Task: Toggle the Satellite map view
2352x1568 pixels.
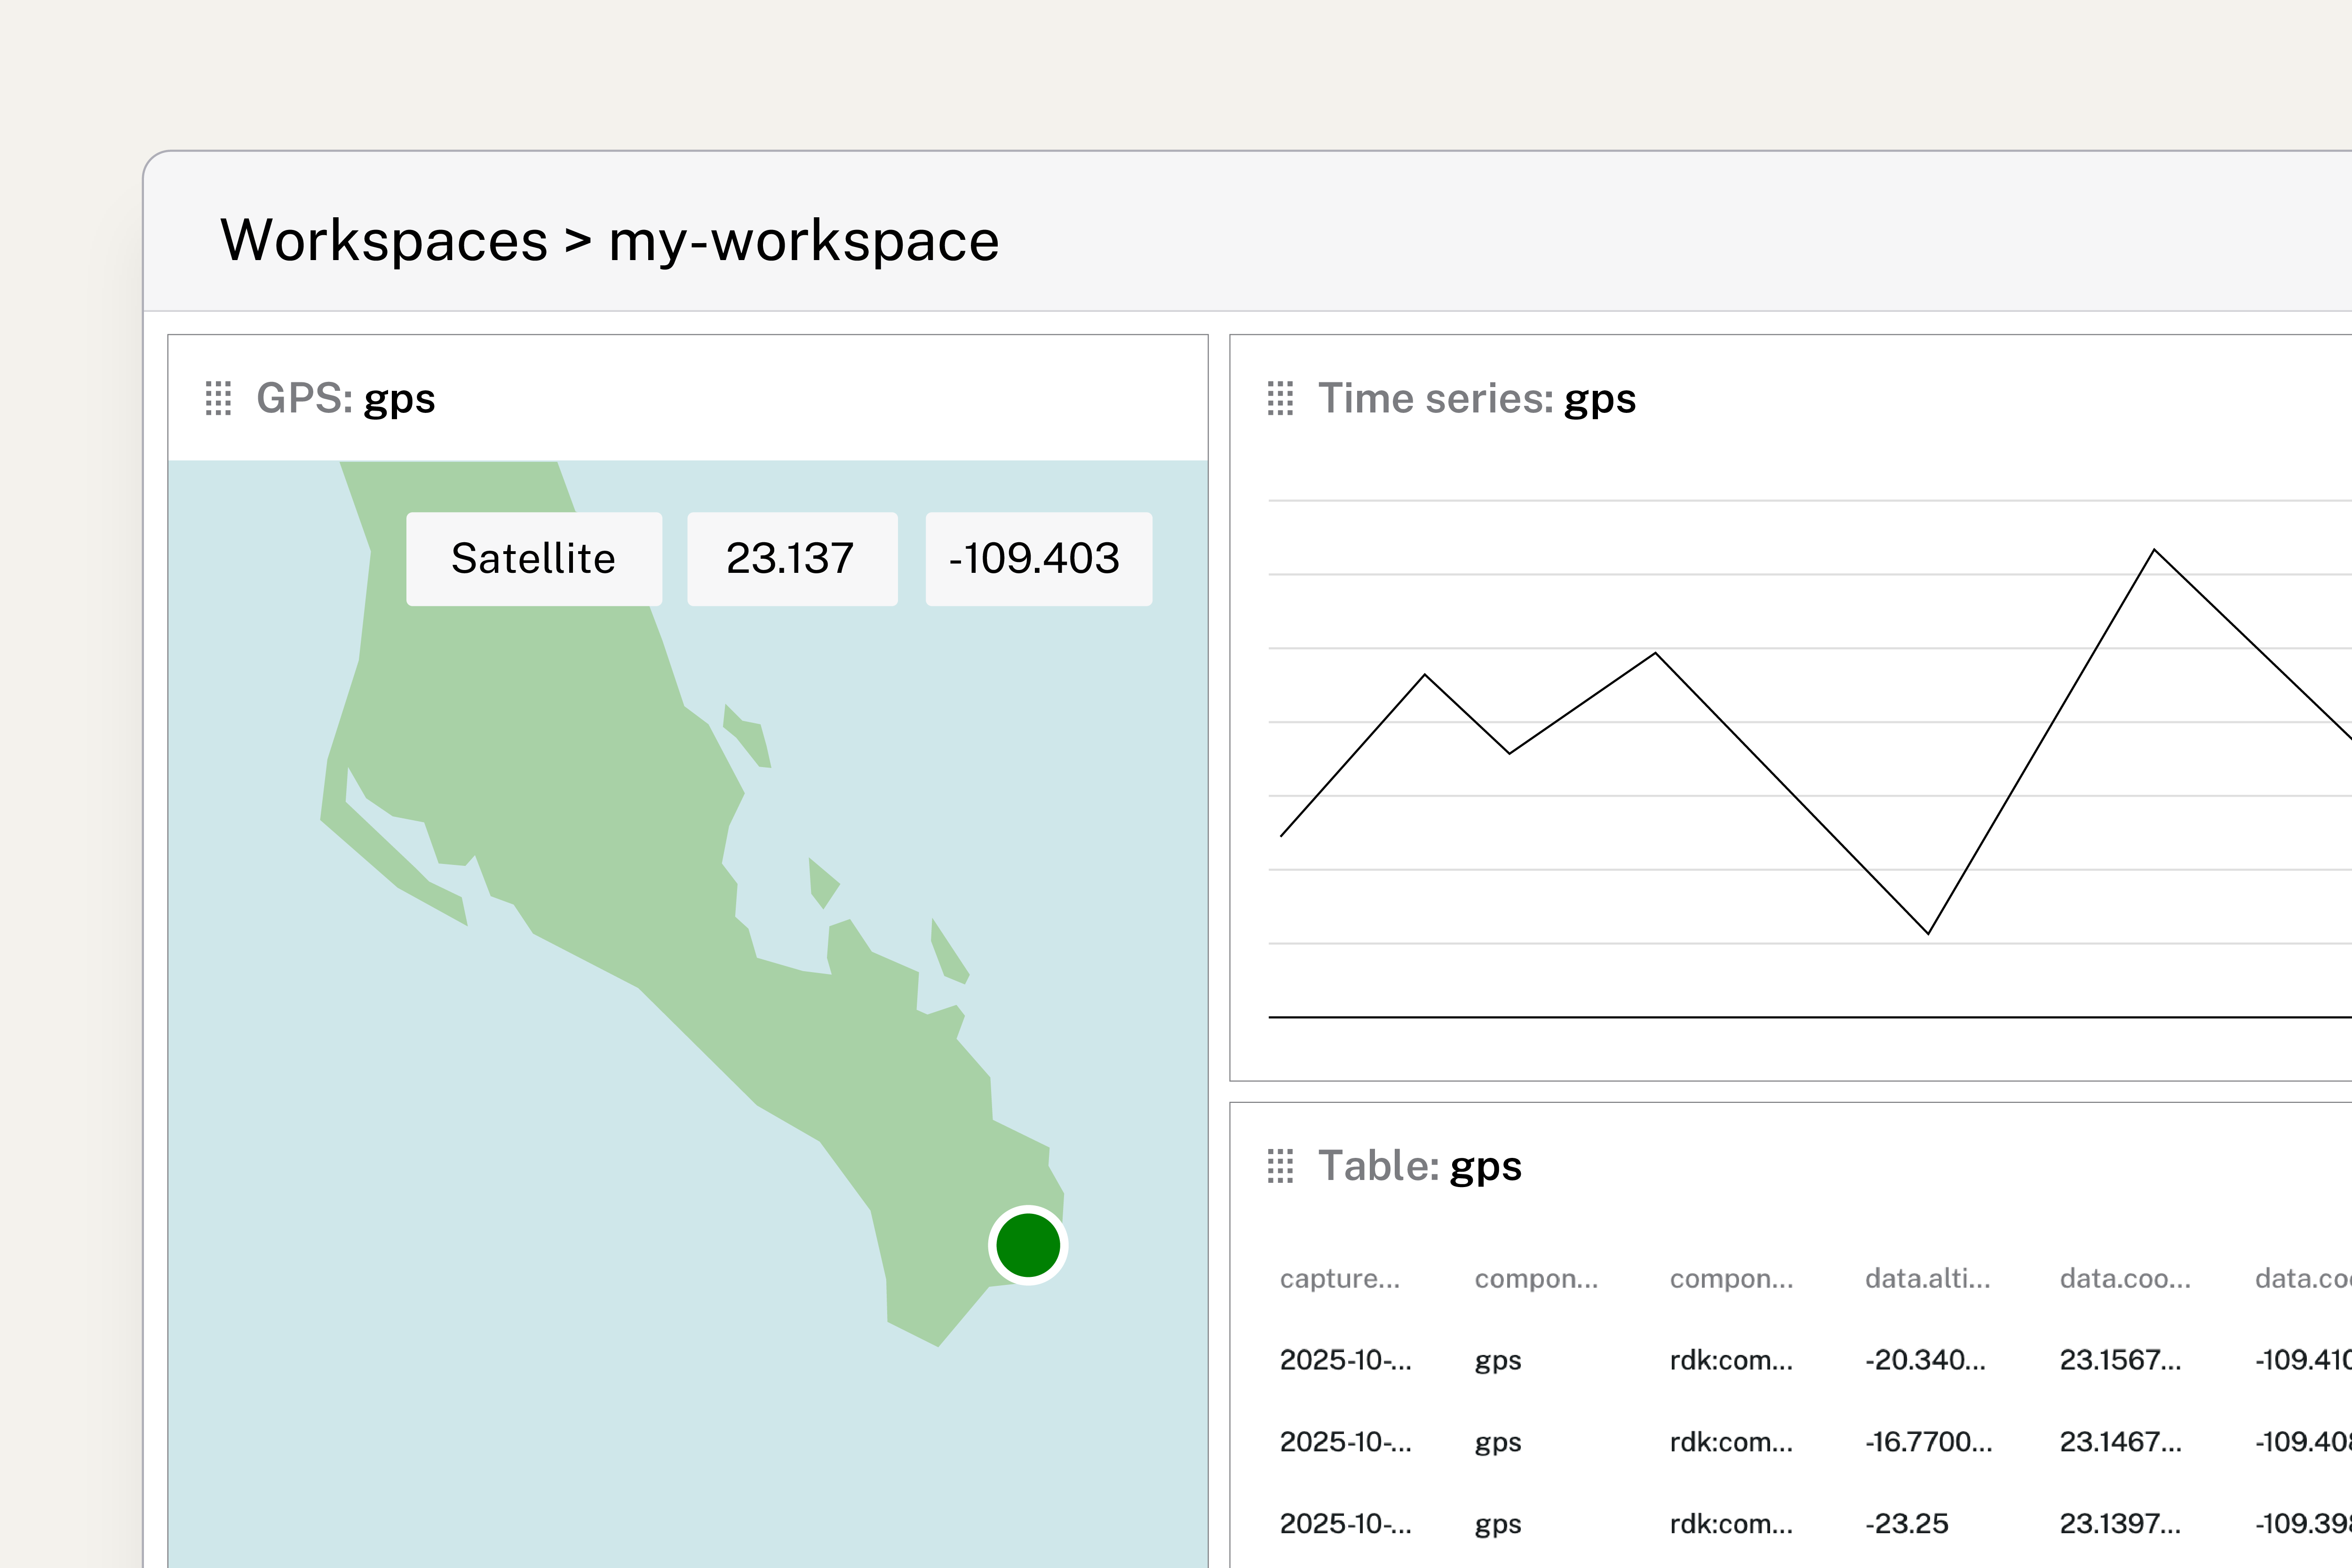Action: click(x=535, y=559)
